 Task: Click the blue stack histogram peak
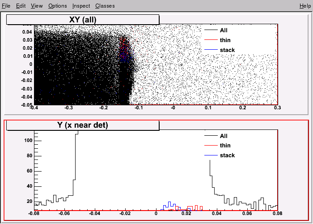tap(169, 204)
